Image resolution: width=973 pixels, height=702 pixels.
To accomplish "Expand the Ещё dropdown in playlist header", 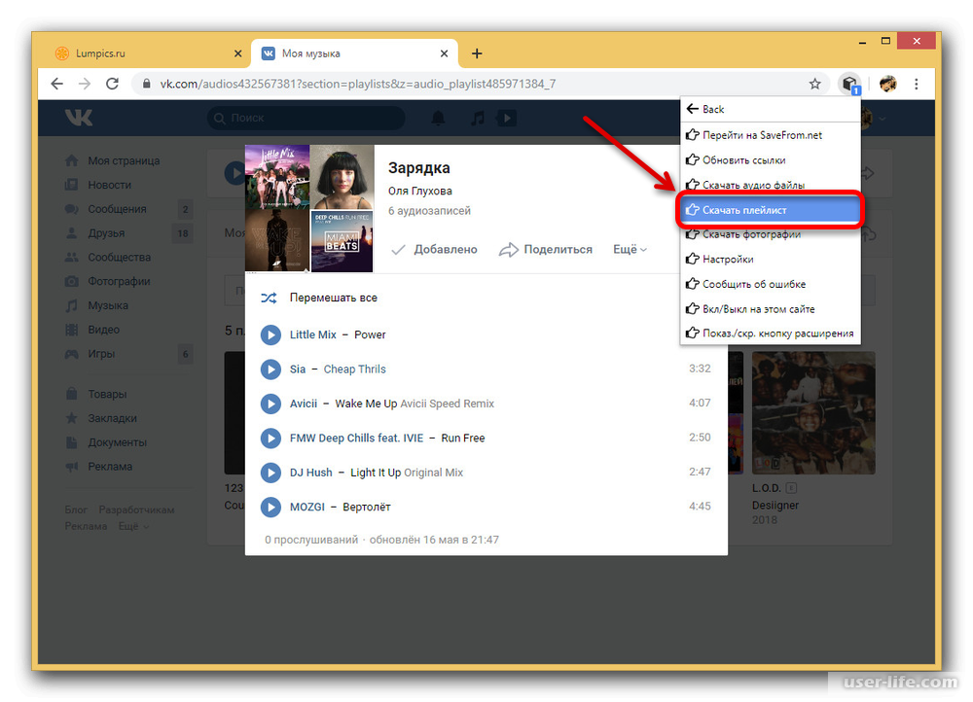I will [630, 249].
